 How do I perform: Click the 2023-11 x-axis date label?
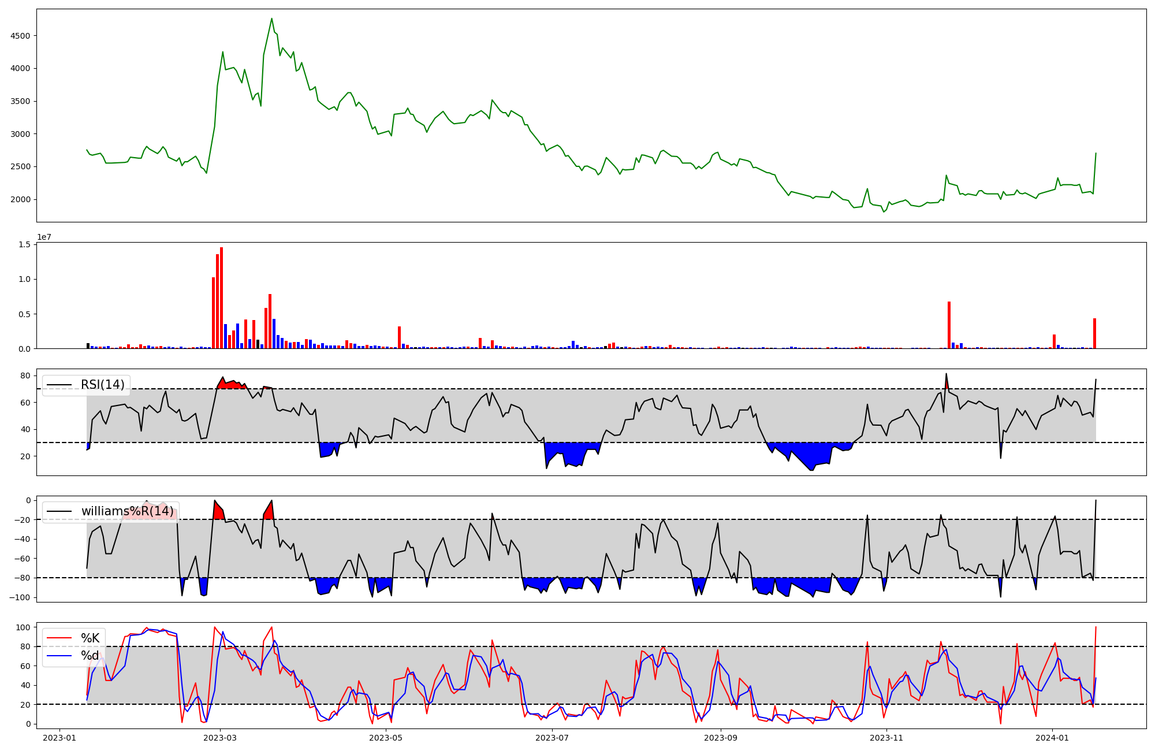pyautogui.click(x=886, y=738)
